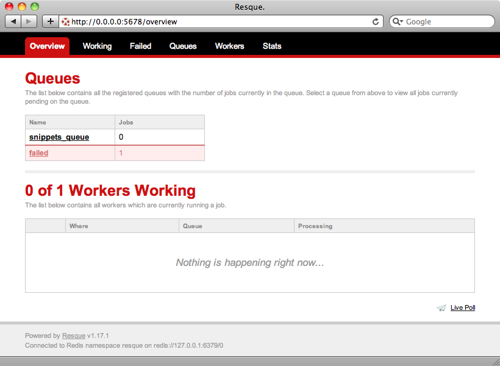Open the Queues tab
The image size is (500, 366).
(x=183, y=46)
